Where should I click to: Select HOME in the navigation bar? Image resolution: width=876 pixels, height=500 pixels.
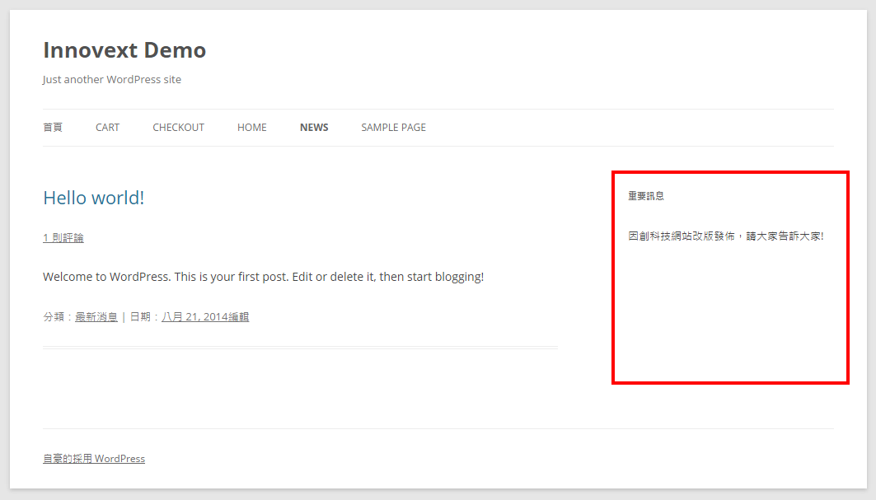click(251, 128)
